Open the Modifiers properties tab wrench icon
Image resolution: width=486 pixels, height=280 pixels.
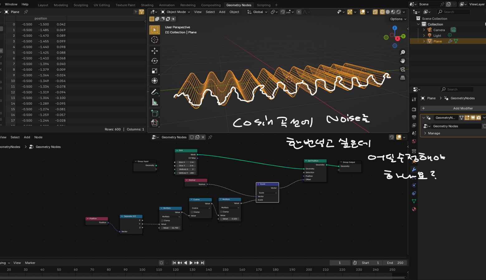[x=414, y=169]
